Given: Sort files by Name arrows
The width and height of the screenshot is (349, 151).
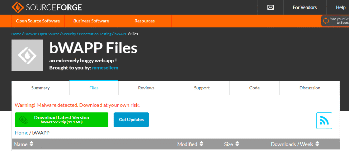Looking at the screenshot, I should tap(31, 144).
